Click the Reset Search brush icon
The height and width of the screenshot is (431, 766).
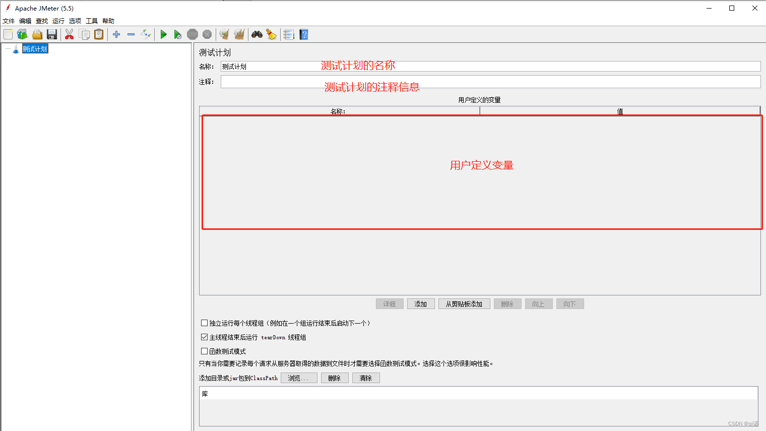[x=272, y=34]
